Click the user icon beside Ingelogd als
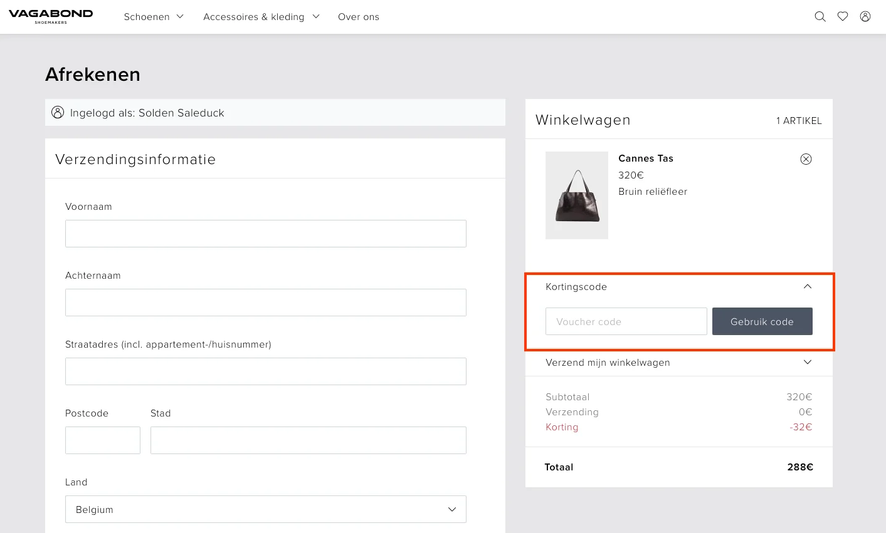Image resolution: width=886 pixels, height=533 pixels. [58, 113]
